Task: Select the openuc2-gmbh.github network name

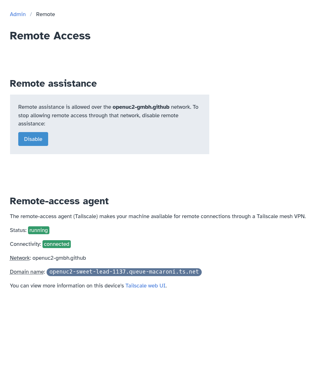Action: (x=59, y=258)
